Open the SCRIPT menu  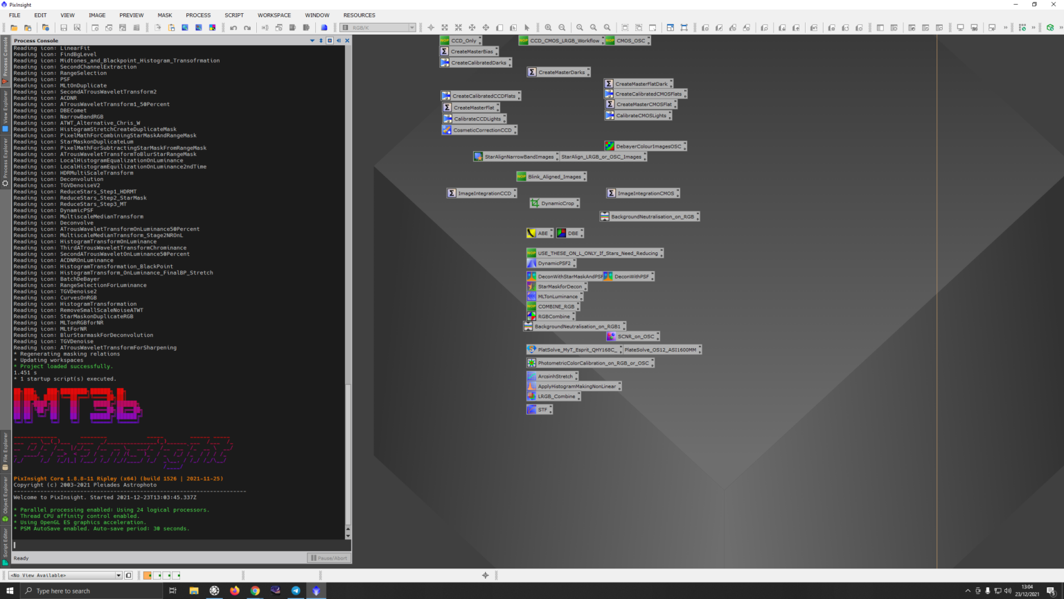(234, 15)
